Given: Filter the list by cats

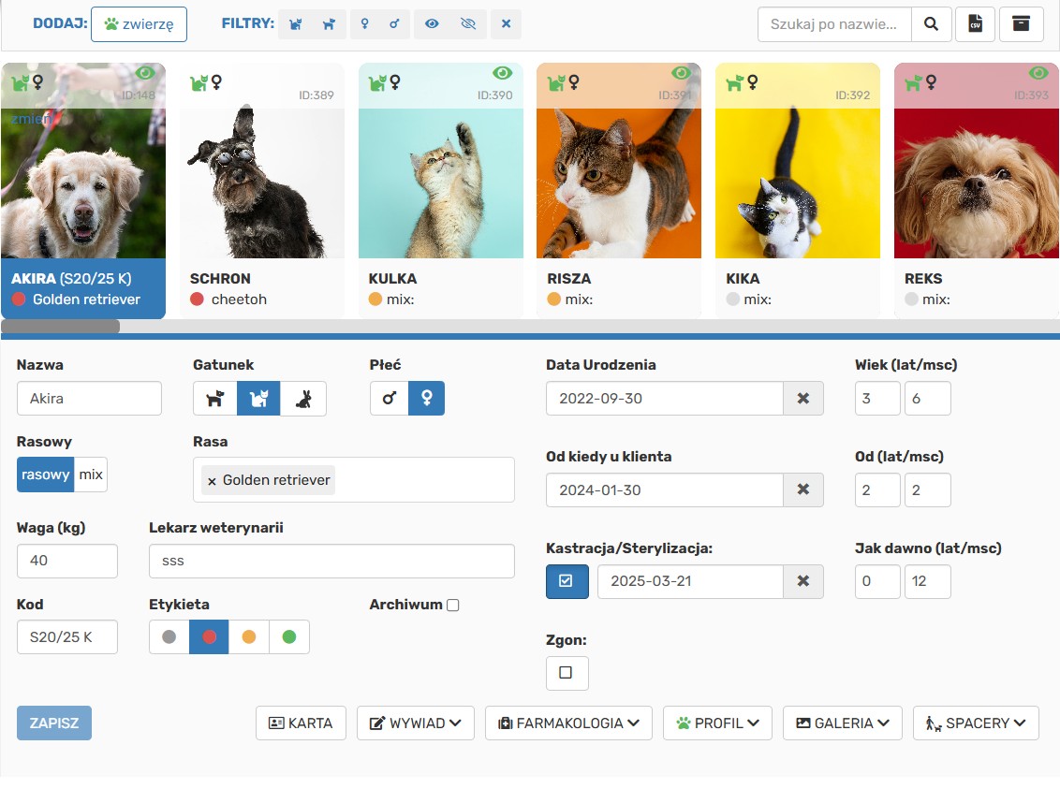Looking at the screenshot, I should point(296,24).
